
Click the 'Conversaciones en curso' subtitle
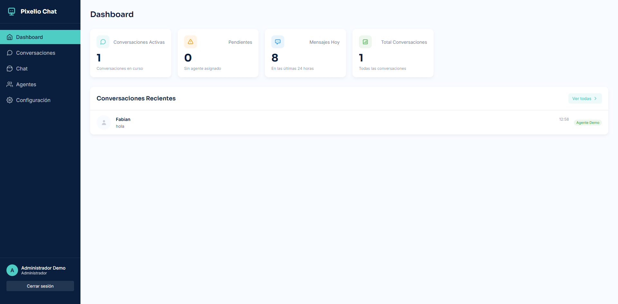coord(120,69)
